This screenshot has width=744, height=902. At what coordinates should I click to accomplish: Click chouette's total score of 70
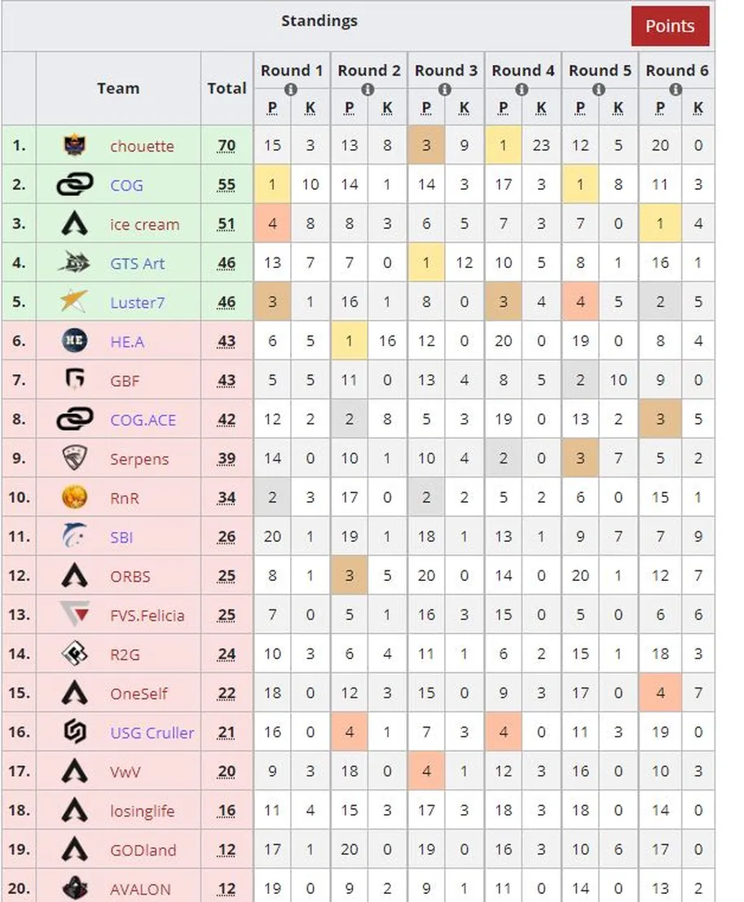(227, 146)
